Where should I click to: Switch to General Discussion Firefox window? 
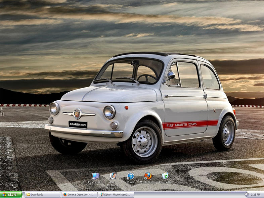(79, 195)
